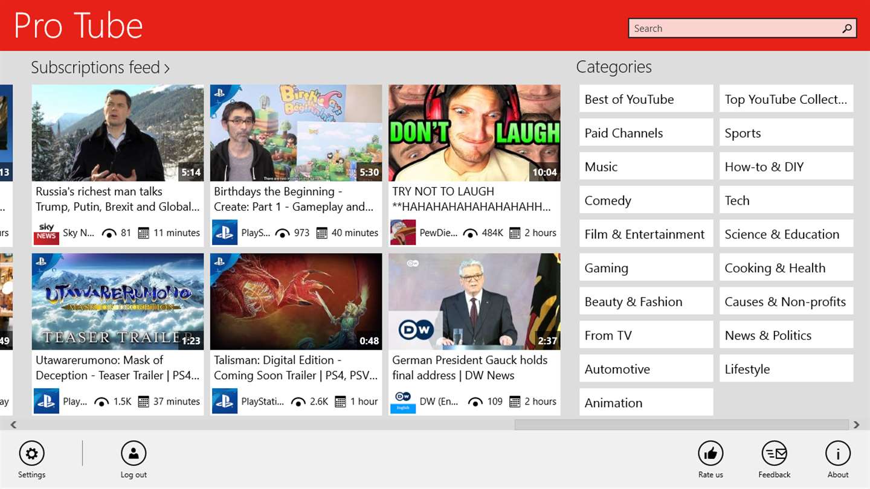Click the title "TRY NOT TO LAUGH"

[x=443, y=191]
